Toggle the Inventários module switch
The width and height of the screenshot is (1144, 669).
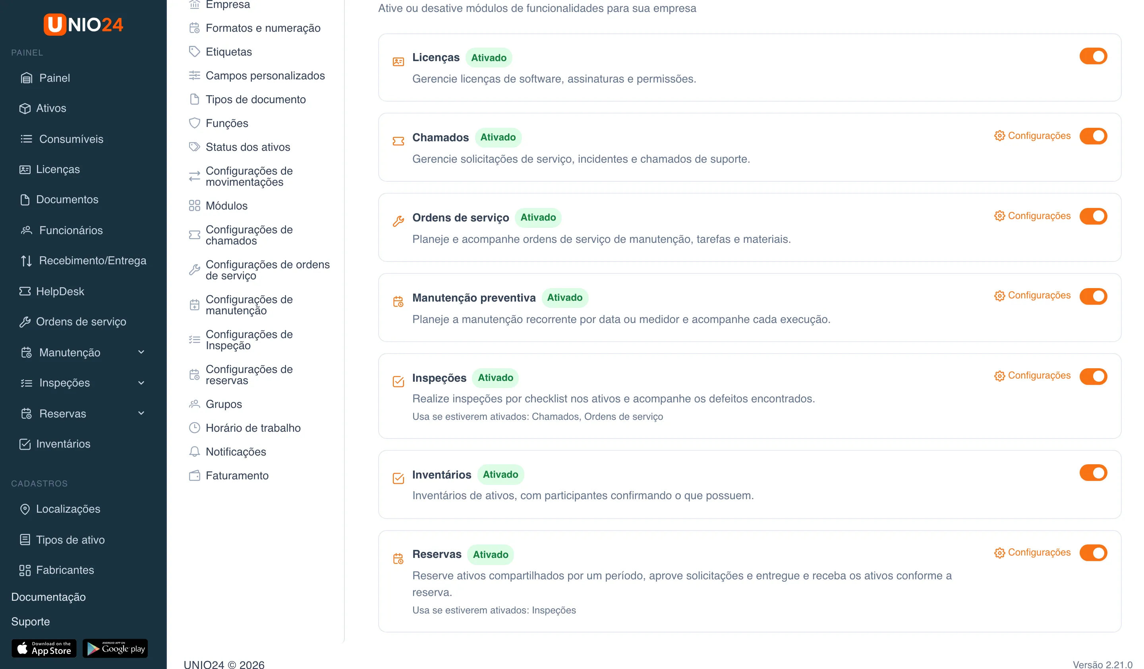pos(1093,473)
